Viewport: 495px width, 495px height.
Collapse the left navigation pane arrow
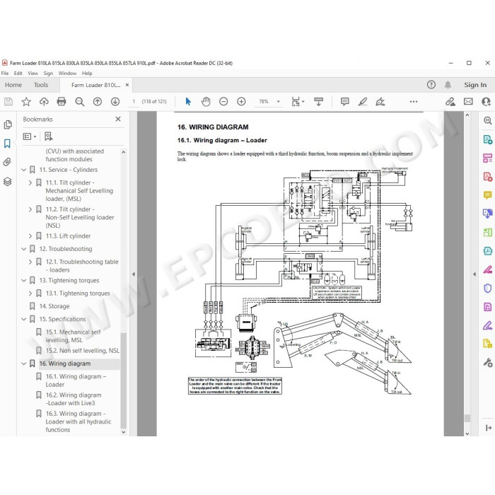134,274
